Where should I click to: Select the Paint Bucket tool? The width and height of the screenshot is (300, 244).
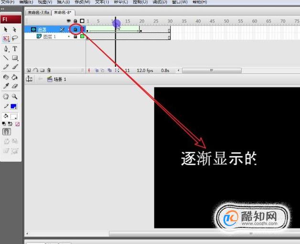[15, 77]
